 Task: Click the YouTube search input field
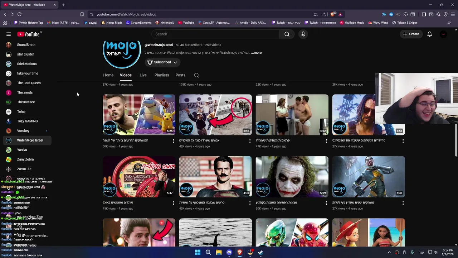pyautogui.click(x=215, y=34)
